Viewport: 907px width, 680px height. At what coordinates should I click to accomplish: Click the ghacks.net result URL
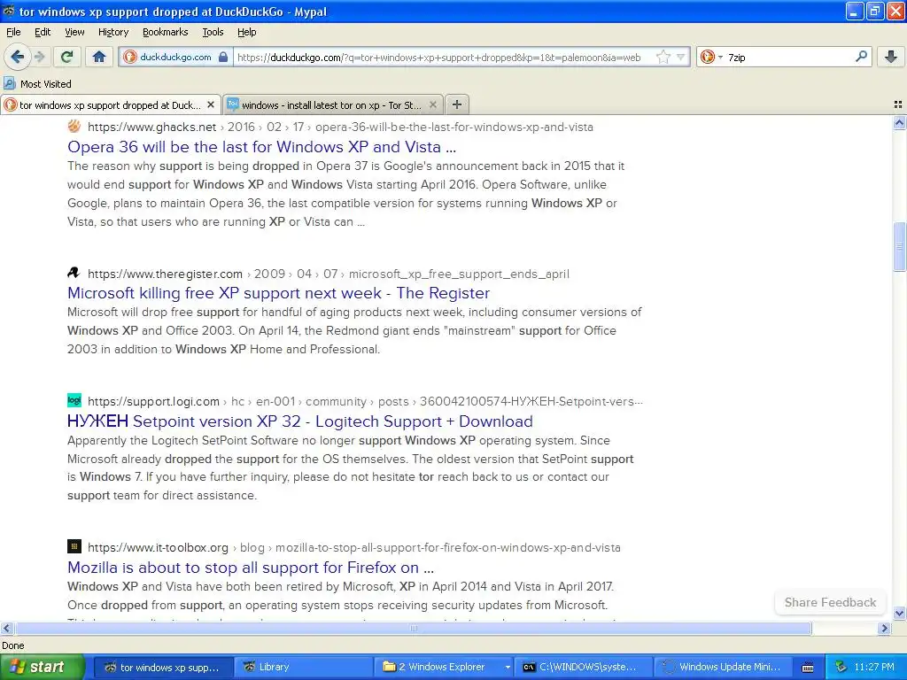tap(340, 127)
